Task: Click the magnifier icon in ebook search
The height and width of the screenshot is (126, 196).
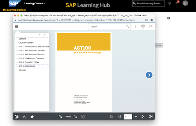Action: pyautogui.click(x=127, y=26)
